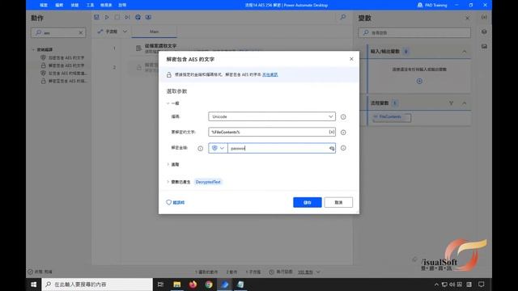
Task: Open Firefox from the taskbar
Action: [x=193, y=285]
